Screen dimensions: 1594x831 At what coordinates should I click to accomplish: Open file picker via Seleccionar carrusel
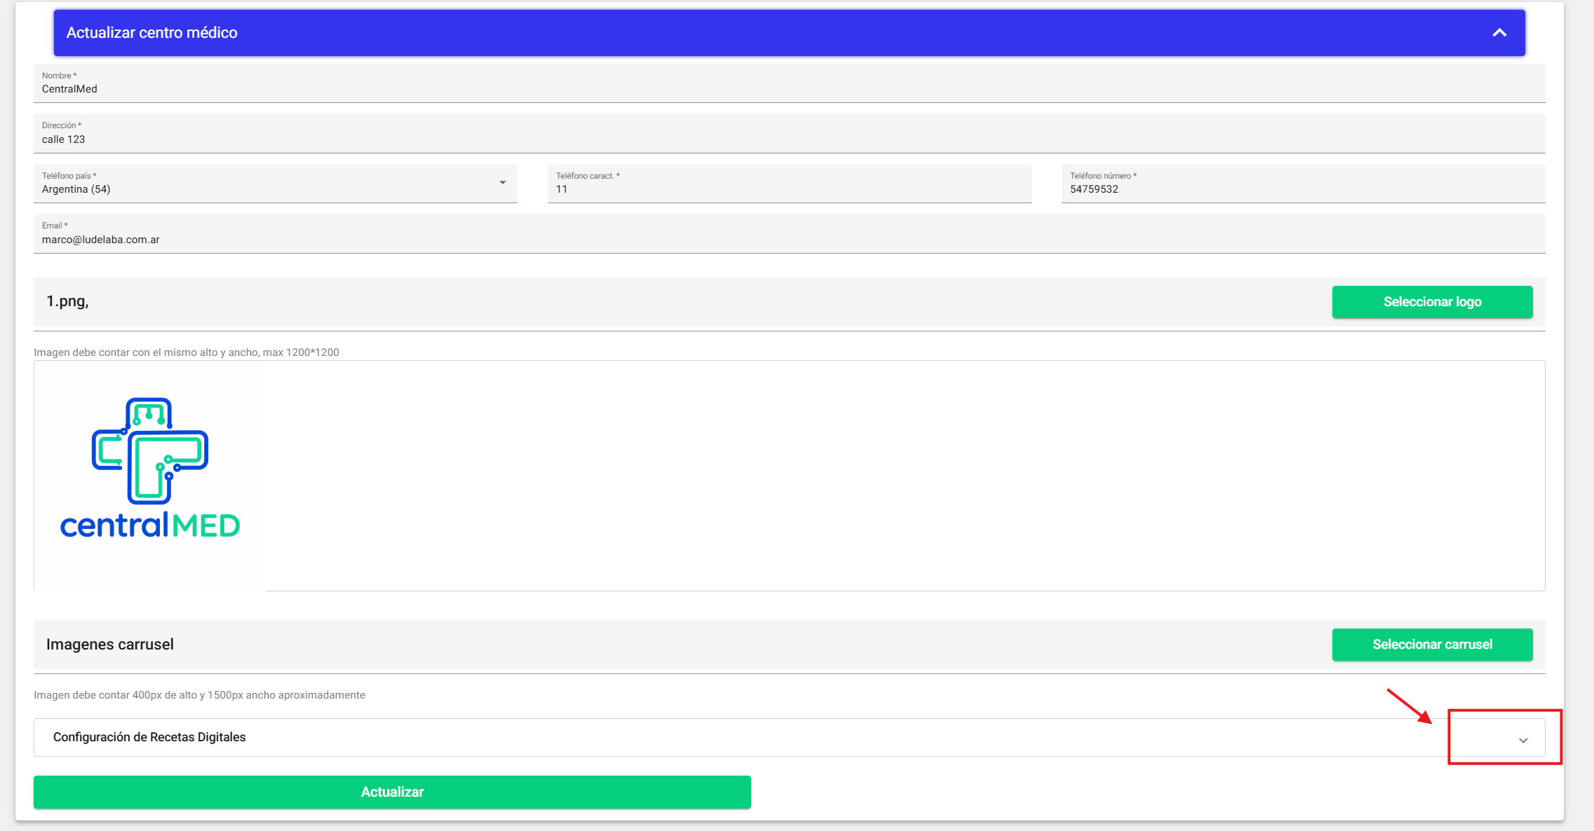pos(1432,645)
